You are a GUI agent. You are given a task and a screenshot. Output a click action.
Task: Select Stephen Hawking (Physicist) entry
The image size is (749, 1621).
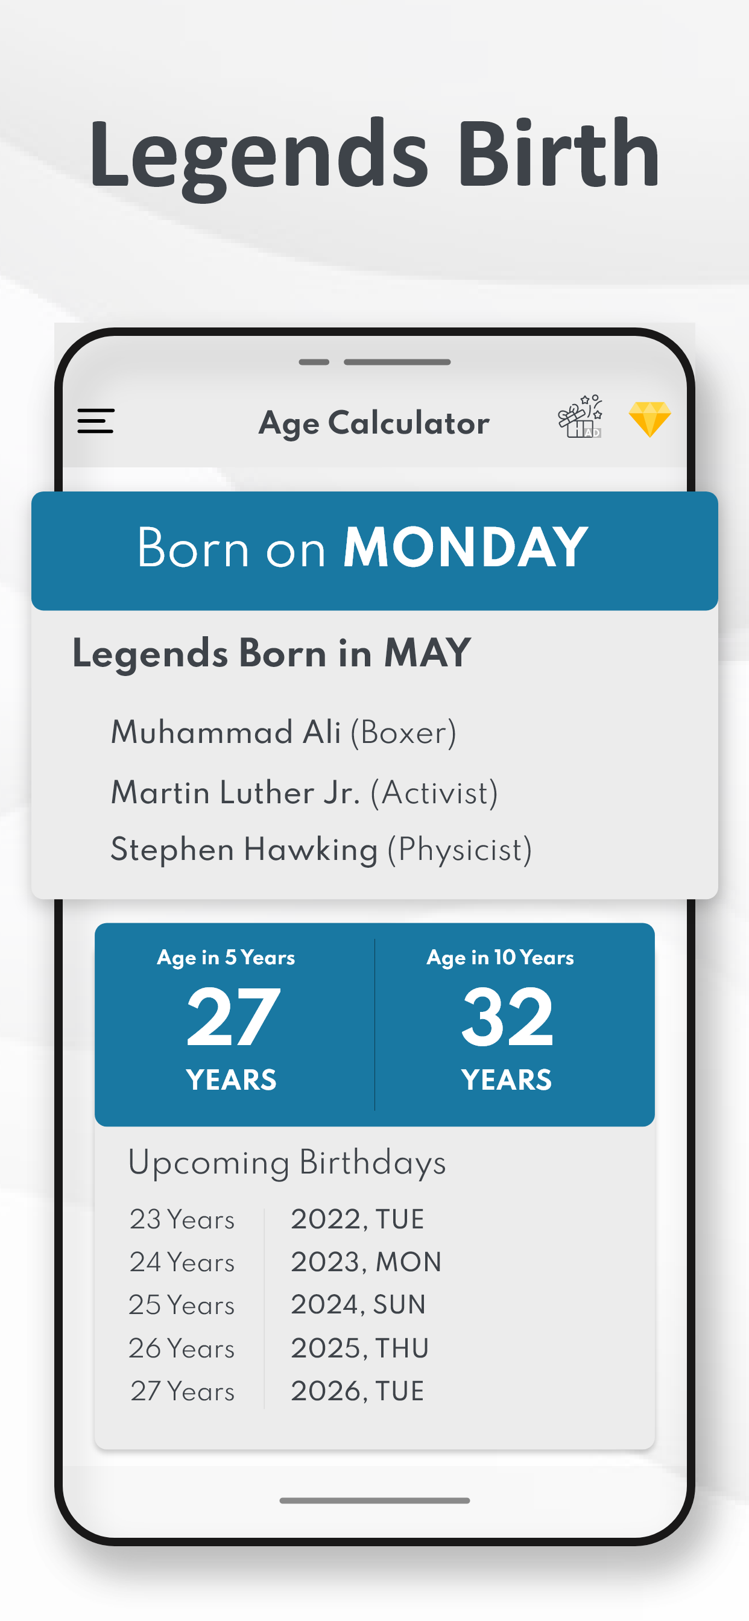321,850
